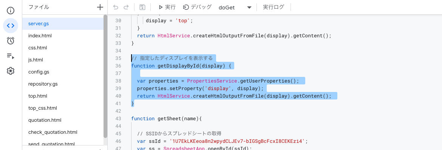Open the project Overview info icon

(x=11, y=11)
